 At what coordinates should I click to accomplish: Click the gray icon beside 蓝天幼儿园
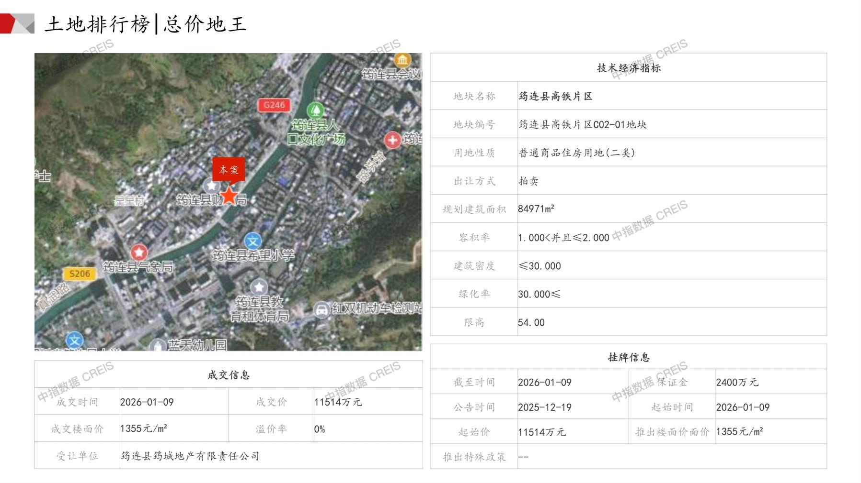[x=157, y=345]
